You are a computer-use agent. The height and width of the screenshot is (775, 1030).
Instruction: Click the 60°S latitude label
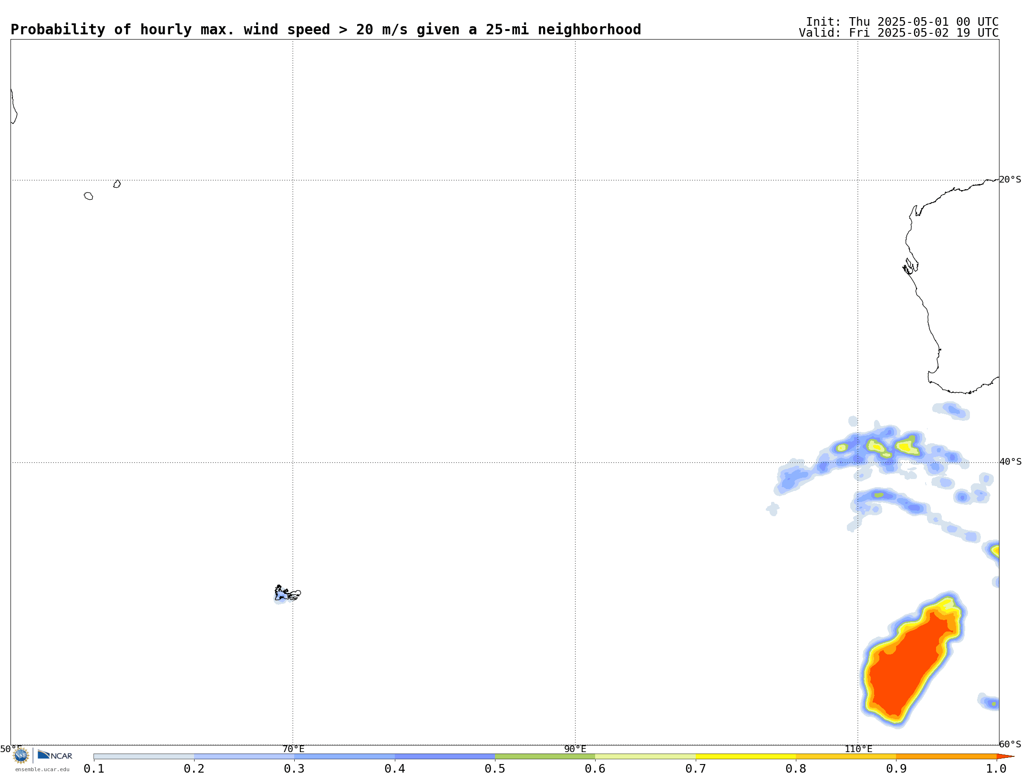(1010, 744)
